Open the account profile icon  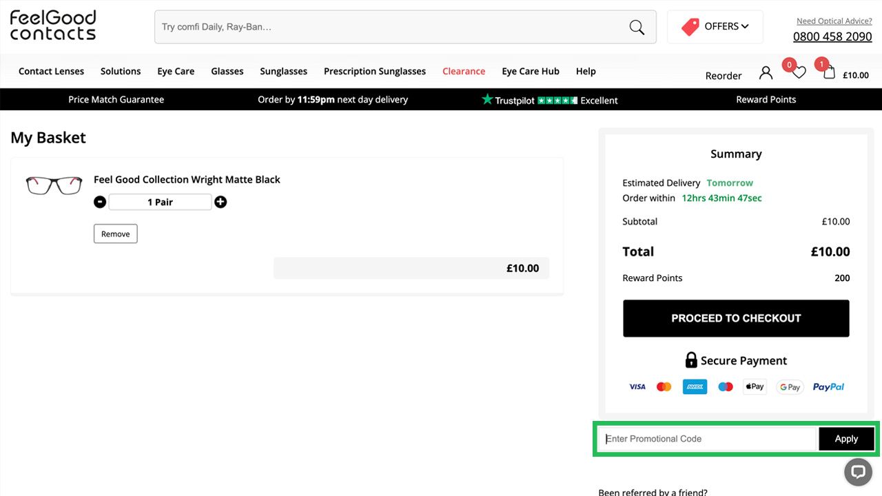[x=766, y=73]
